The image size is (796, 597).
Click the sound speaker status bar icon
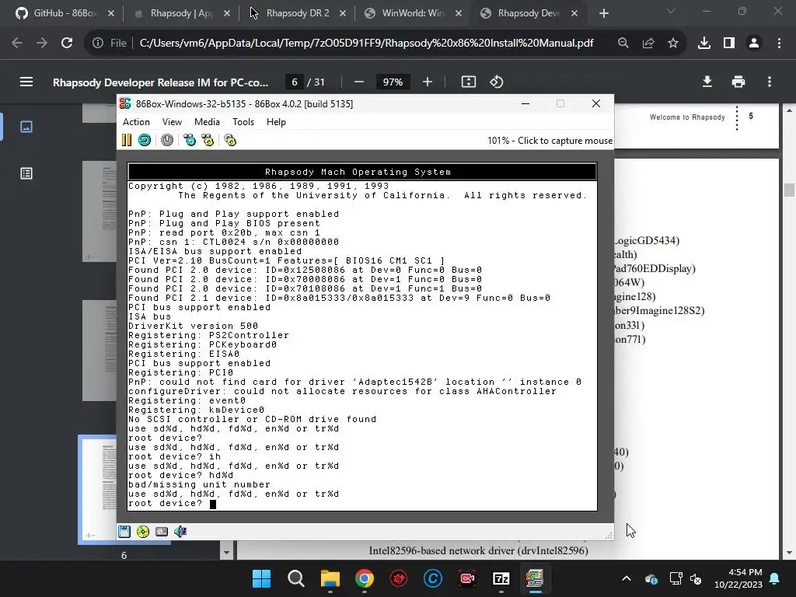180,532
